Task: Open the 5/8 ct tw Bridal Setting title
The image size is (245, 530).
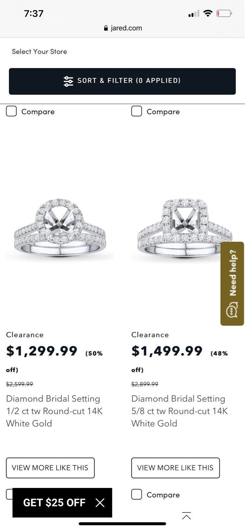Action: (180, 411)
